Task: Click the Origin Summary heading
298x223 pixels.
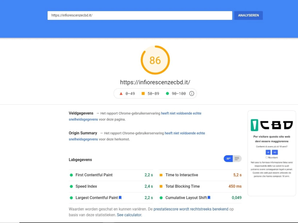Action: (x=83, y=133)
